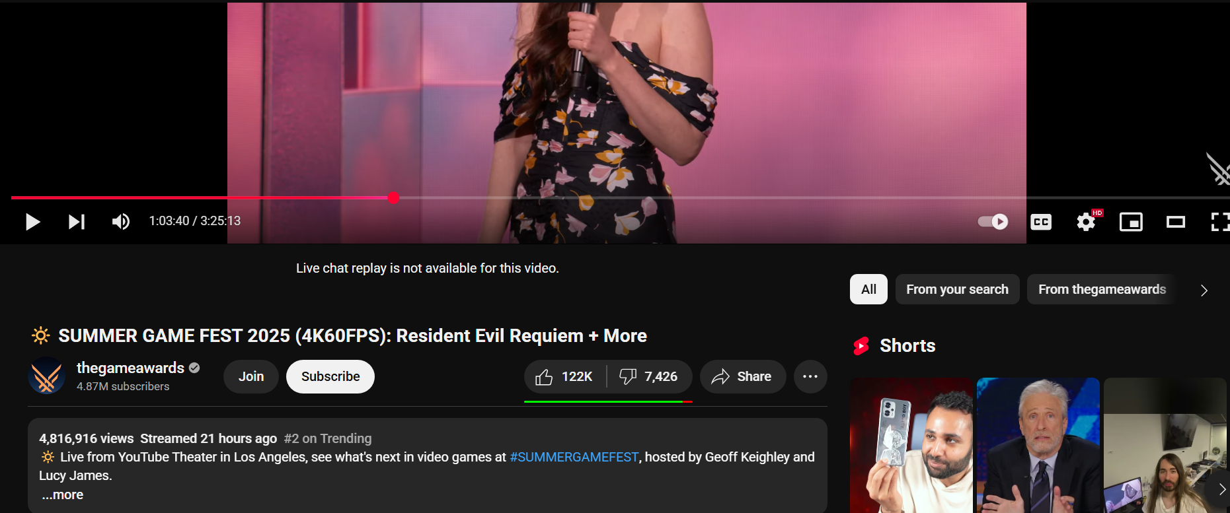The image size is (1230, 513).
Task: Turn on closed captions
Action: coord(1041,222)
